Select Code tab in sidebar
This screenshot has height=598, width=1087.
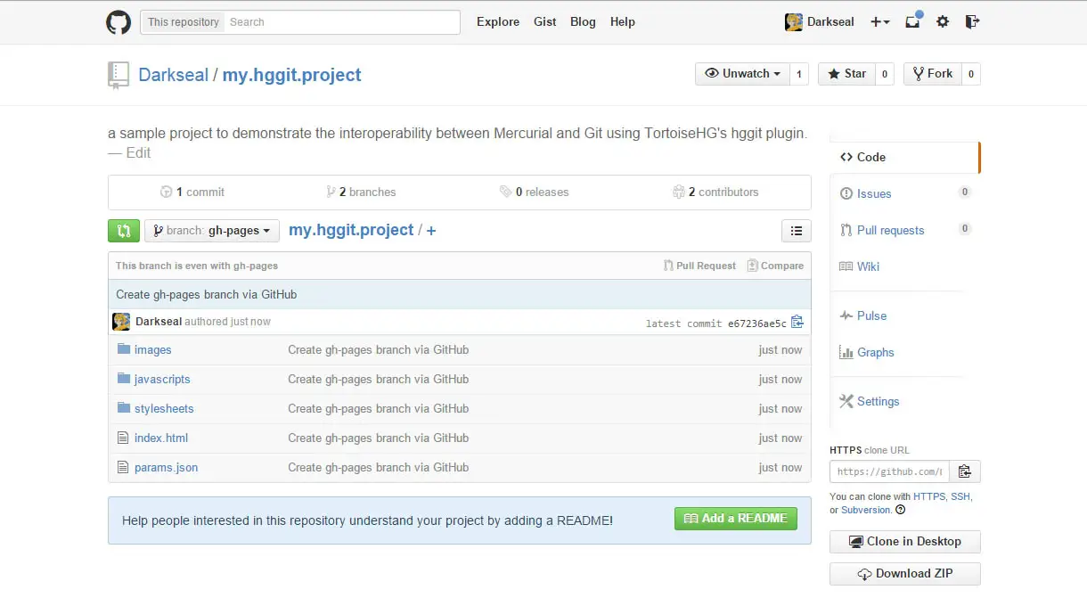pos(904,157)
